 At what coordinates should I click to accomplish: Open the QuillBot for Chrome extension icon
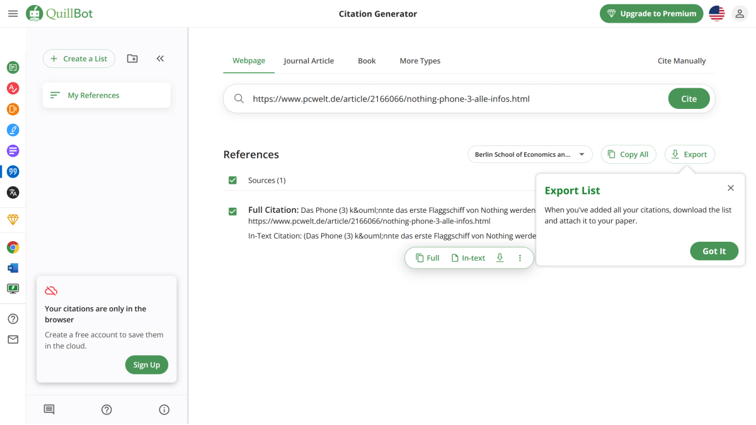click(x=13, y=247)
